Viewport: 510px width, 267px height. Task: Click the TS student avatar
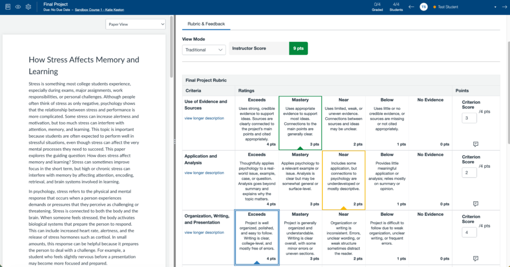point(423,7)
